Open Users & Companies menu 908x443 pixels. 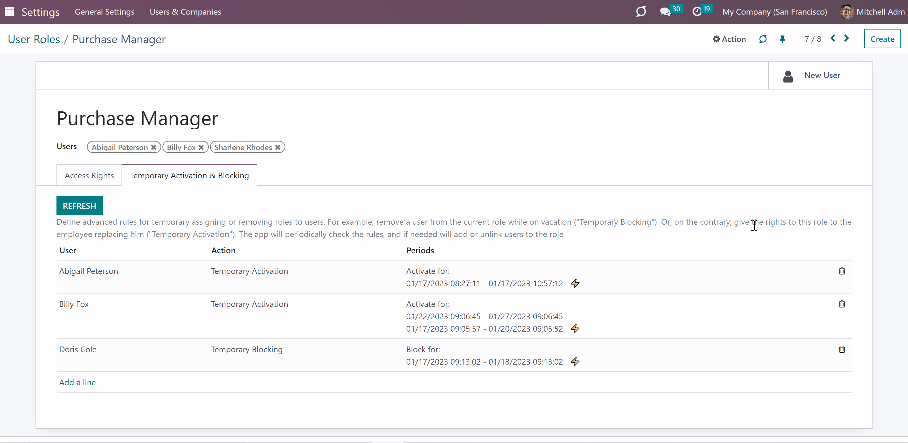(185, 12)
